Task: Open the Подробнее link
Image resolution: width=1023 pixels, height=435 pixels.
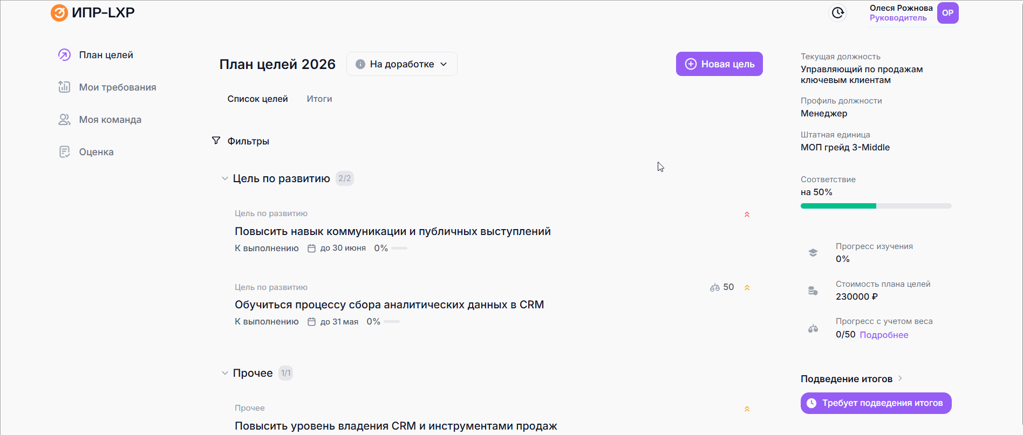Action: pyautogui.click(x=884, y=335)
